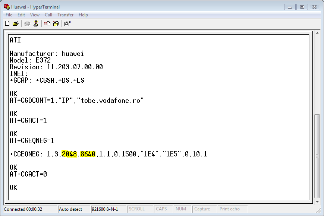324x216 pixels.
Task: Click the Send file toolbar icon
Action: (47, 23)
